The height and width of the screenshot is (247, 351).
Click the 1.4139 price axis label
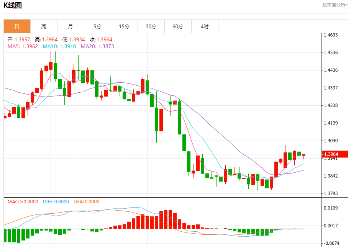click(x=331, y=123)
